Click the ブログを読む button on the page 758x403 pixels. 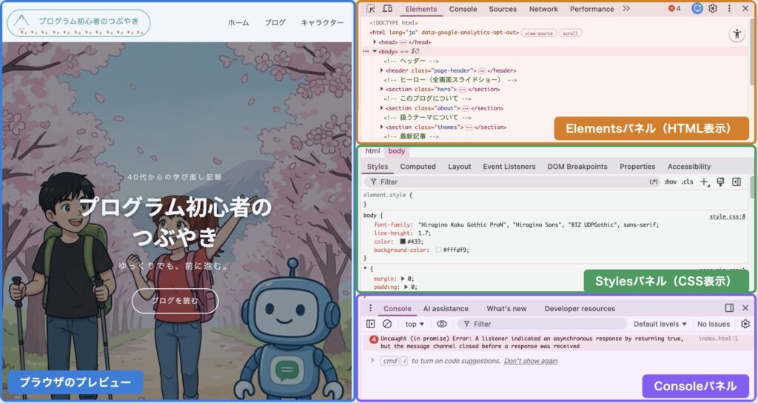point(175,301)
